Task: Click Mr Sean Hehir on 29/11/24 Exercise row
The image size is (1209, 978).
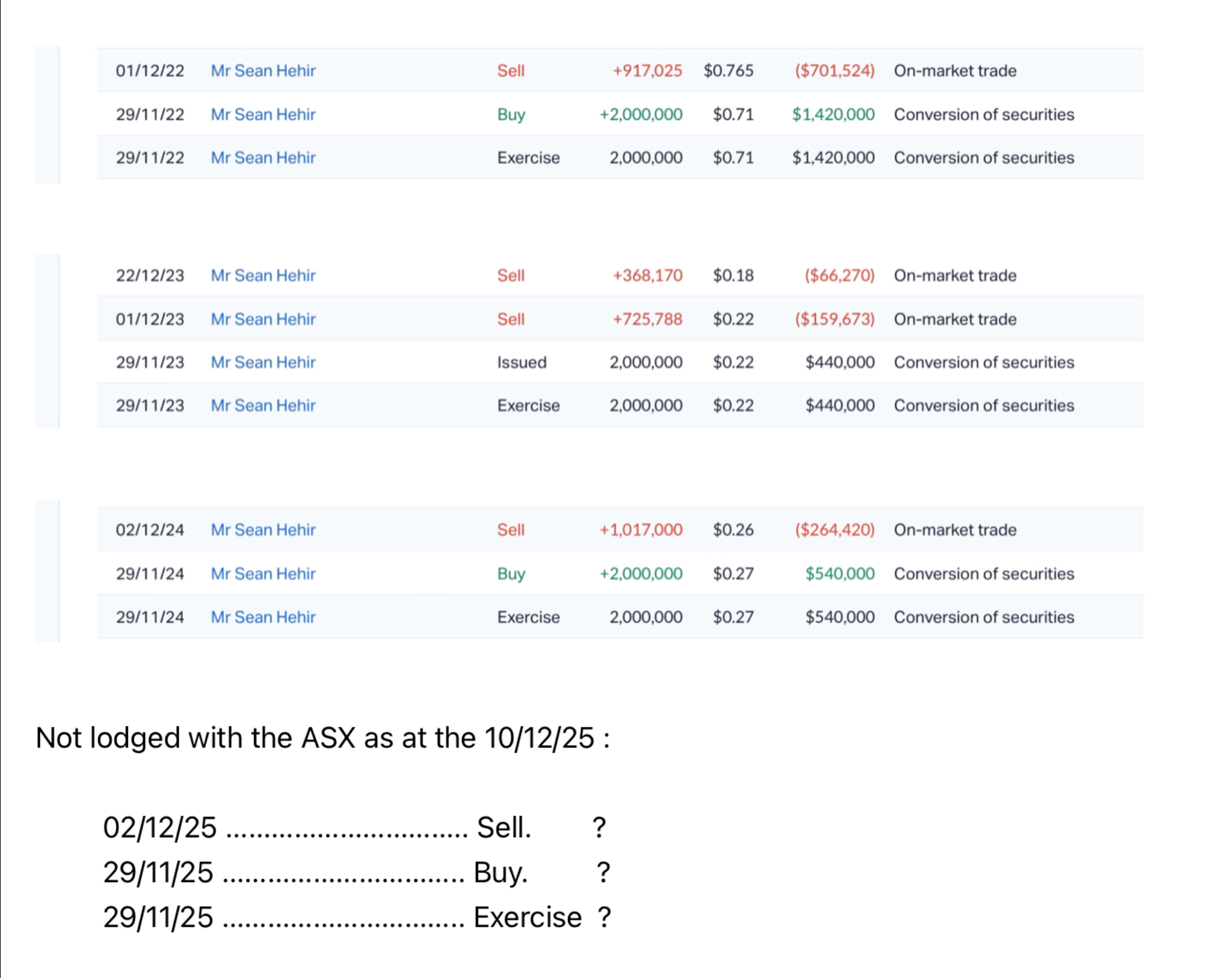Action: [263, 617]
